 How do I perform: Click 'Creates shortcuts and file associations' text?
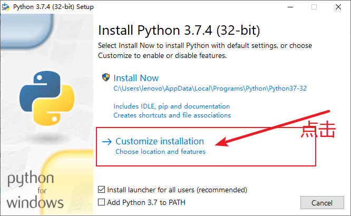click(x=172, y=115)
